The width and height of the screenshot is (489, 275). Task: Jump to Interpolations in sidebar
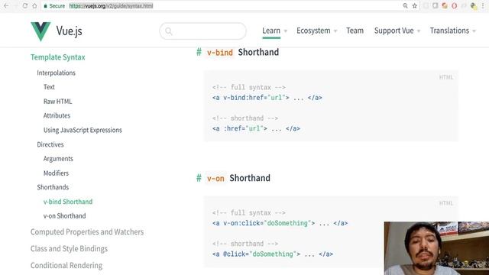tap(56, 73)
